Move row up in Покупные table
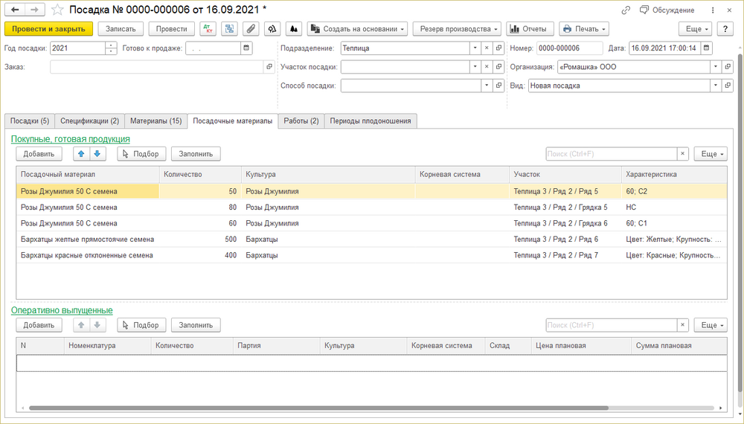This screenshot has height=424, width=744. pos(80,154)
